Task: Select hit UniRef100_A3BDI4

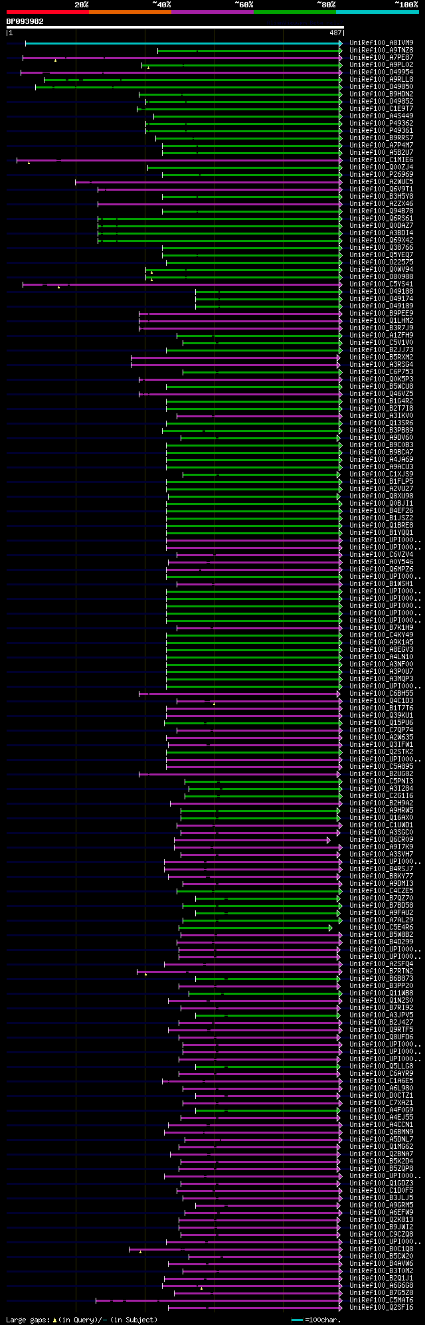Action: (381, 233)
